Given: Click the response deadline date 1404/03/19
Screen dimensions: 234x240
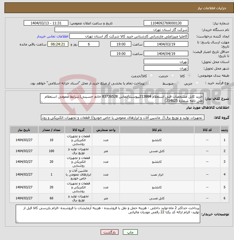Looking at the screenshot, I should point(166,44).
